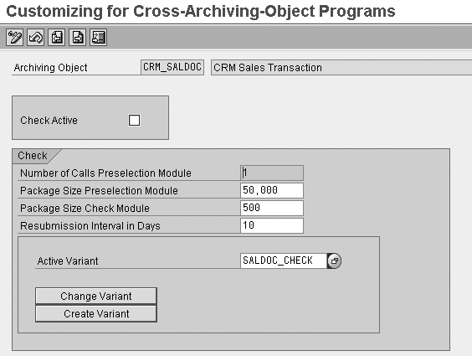Click the Active Variant SALDOC_CHECK field
Screen dimensions: 472x356
point(284,261)
